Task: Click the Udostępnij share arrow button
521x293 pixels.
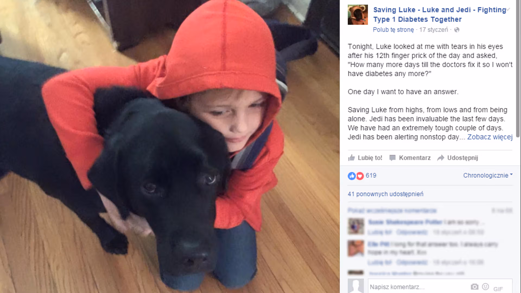Action: [x=458, y=158]
